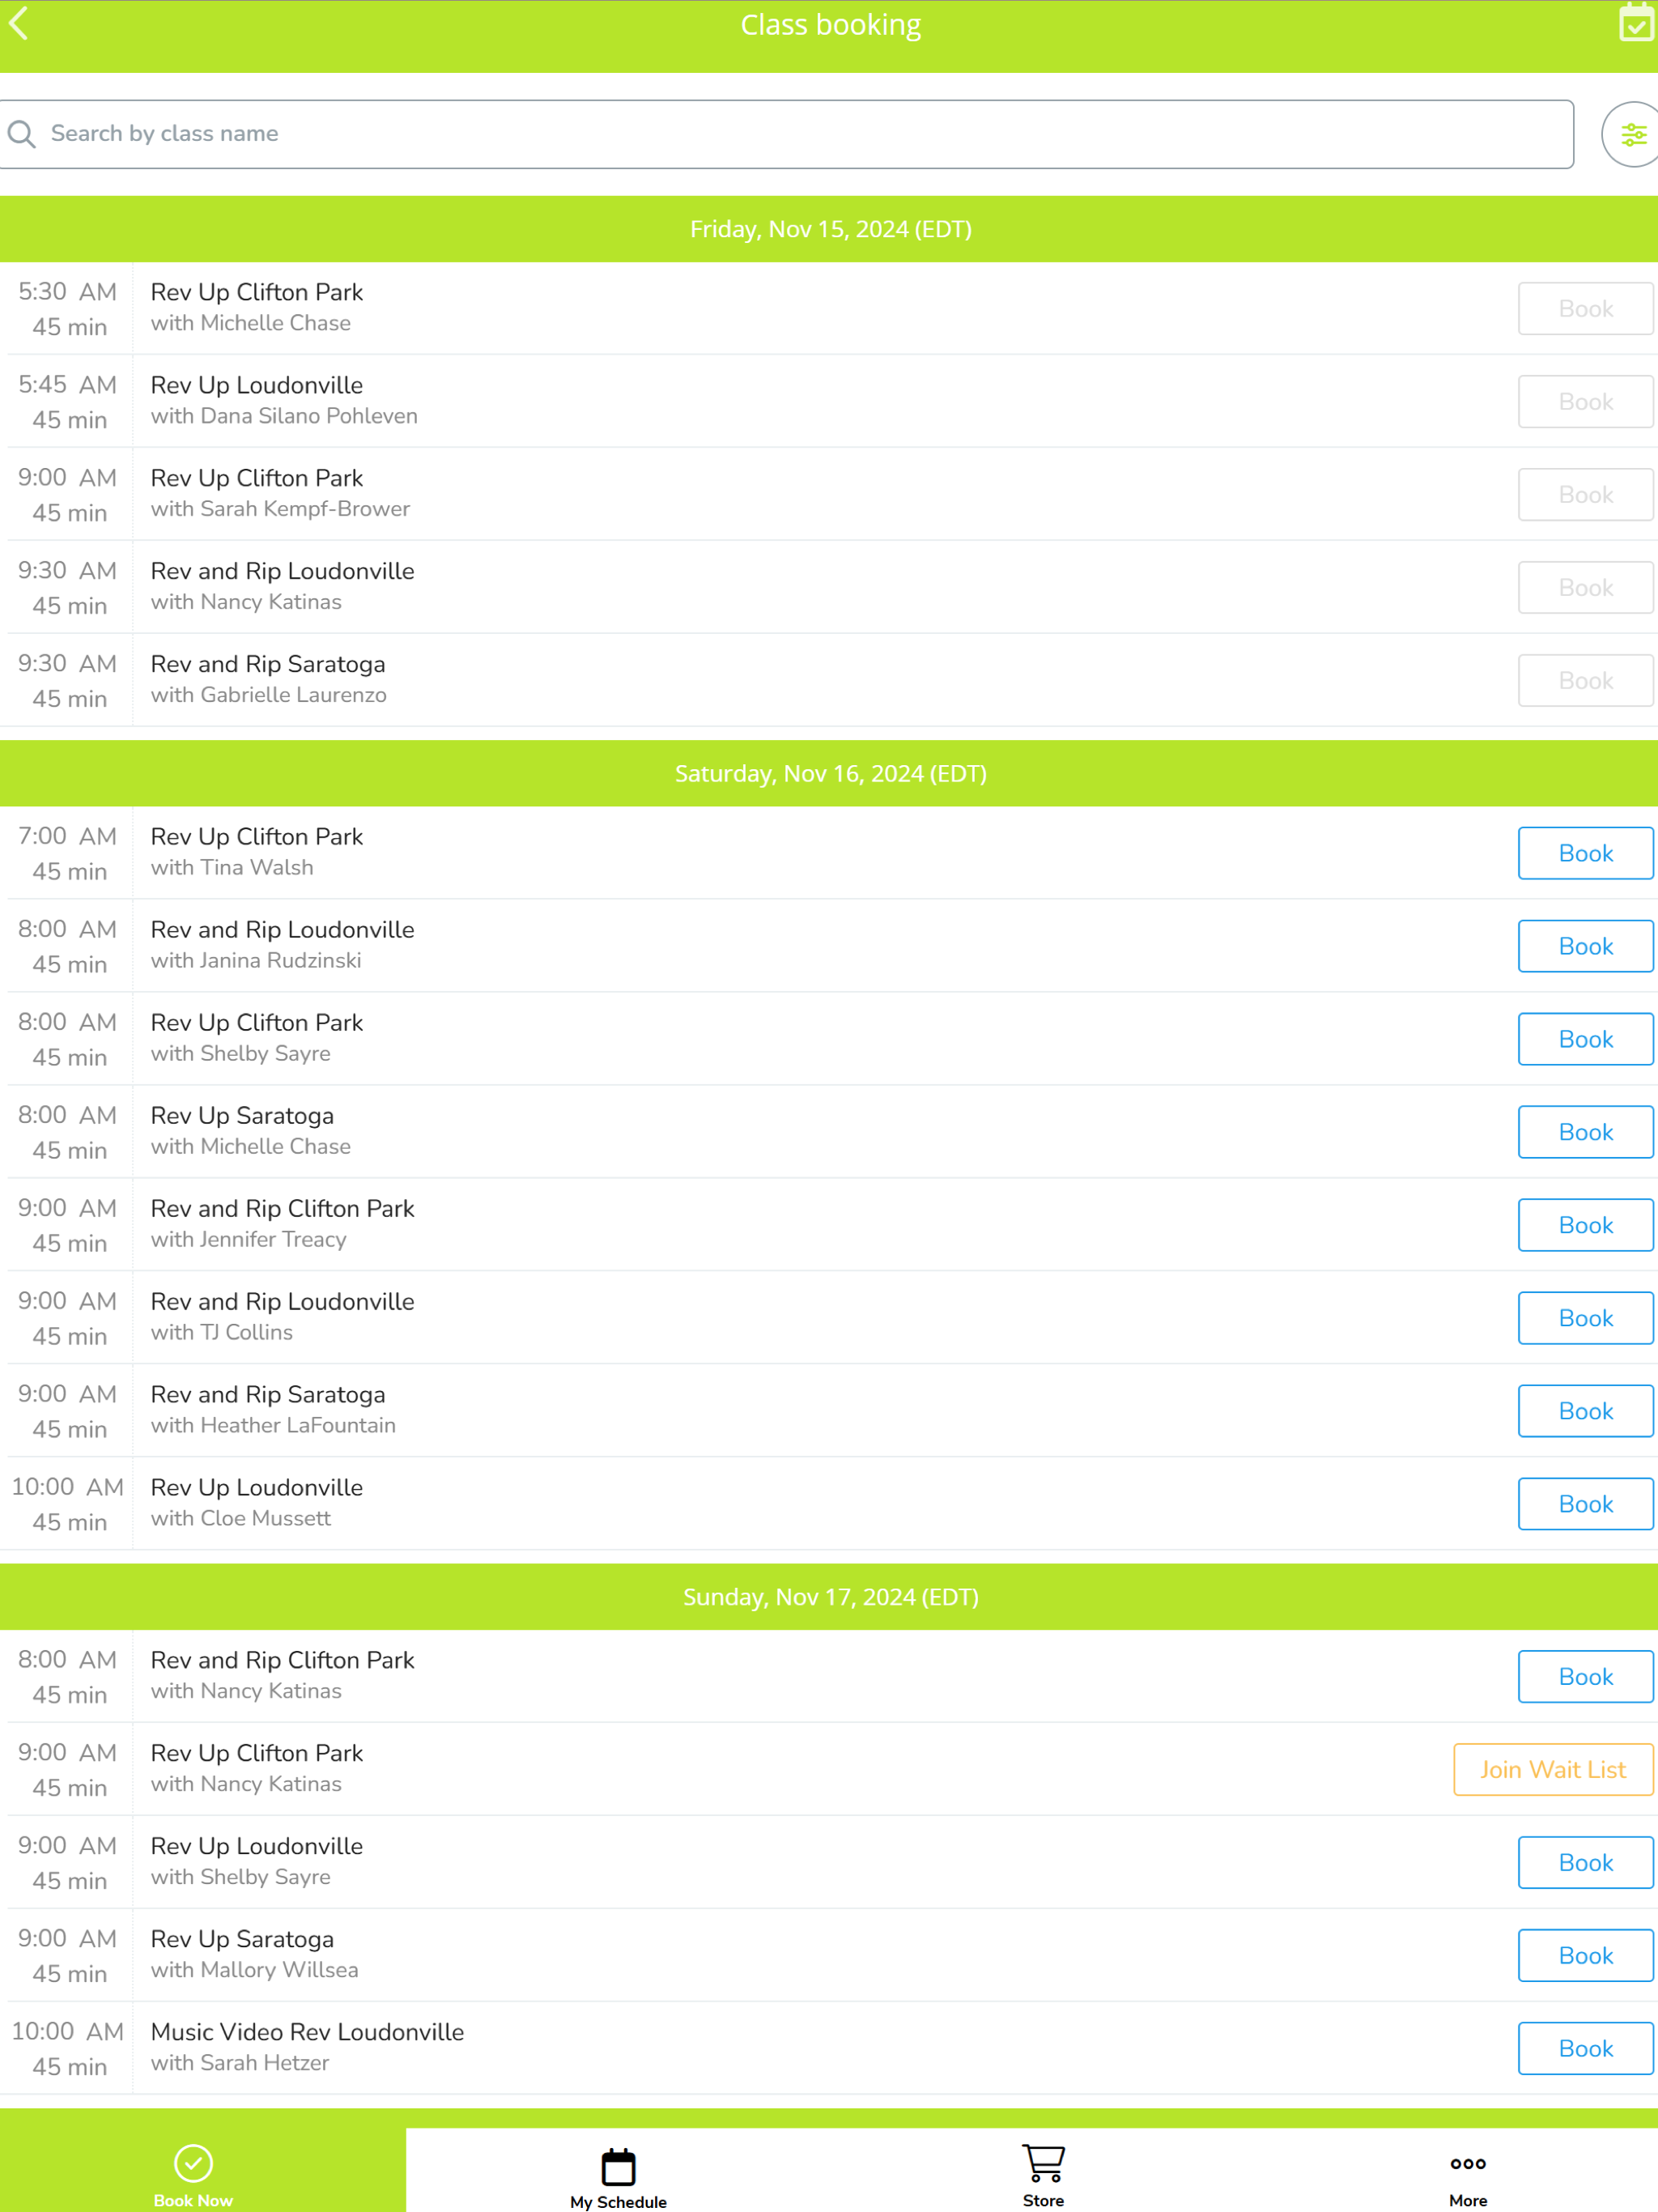
Task: Book Rev and Rip with Heather LaFountain
Action: tap(1585, 1411)
